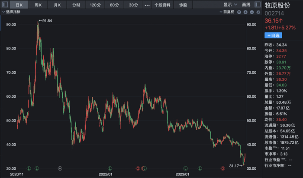Click the plus event marker on timeline

60,168
